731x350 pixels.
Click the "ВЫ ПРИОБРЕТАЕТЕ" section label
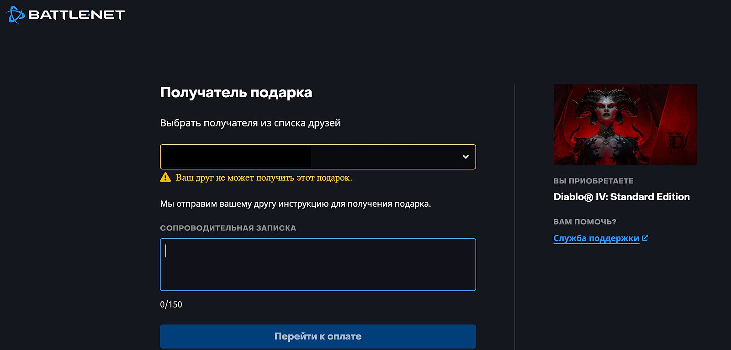click(x=593, y=181)
